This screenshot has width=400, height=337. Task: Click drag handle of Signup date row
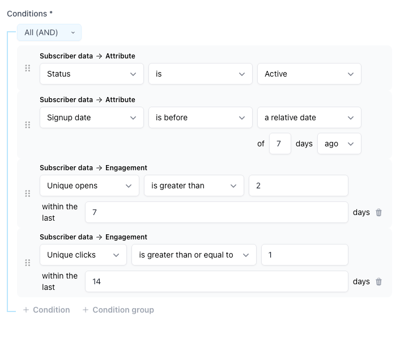[x=27, y=125]
